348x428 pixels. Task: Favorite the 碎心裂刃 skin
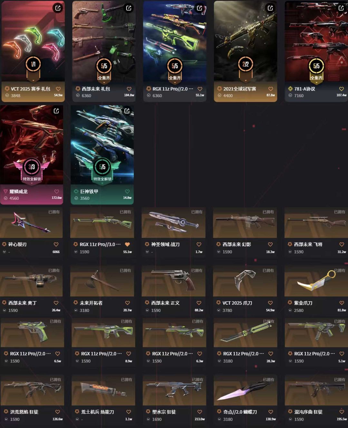click(56, 245)
